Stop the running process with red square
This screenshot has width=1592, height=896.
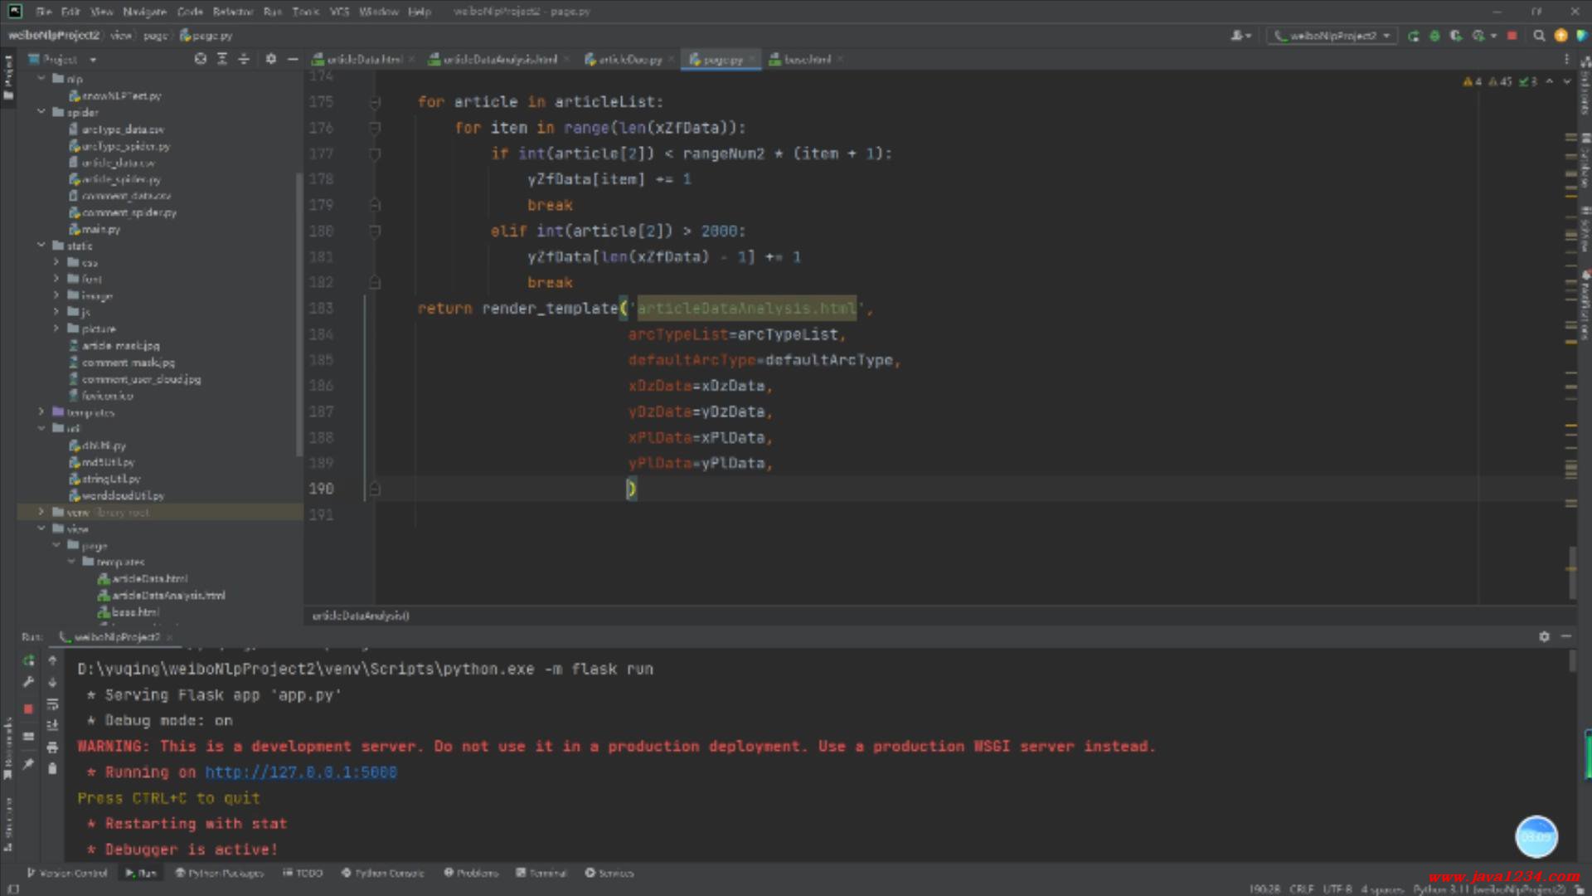(1512, 36)
